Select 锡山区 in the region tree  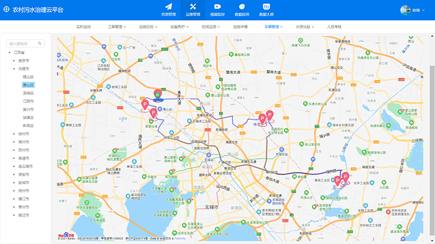[28, 77]
